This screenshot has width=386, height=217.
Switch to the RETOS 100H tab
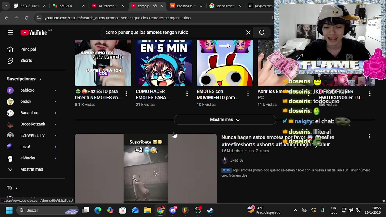29,6
